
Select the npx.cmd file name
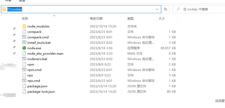coord(34,81)
